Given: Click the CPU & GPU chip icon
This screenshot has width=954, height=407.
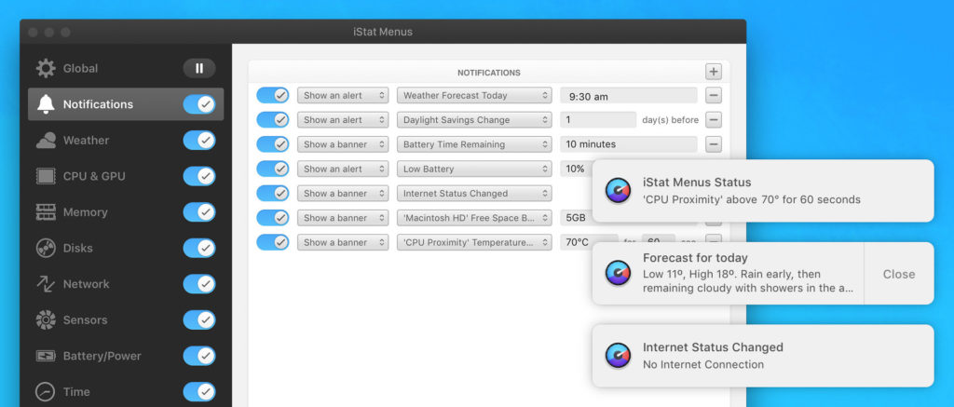Looking at the screenshot, I should 46,176.
